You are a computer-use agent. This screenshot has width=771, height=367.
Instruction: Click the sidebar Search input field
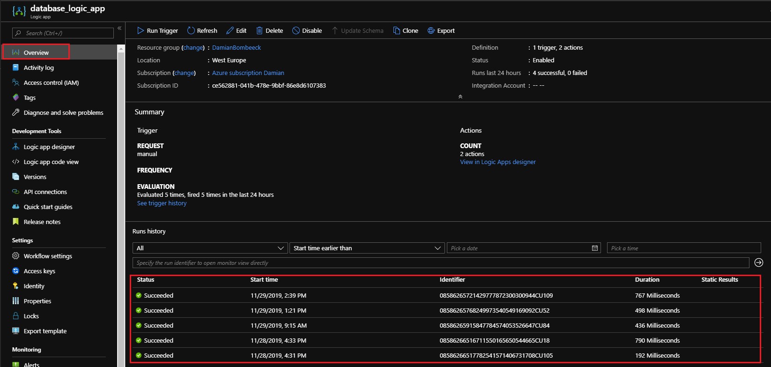coord(63,33)
